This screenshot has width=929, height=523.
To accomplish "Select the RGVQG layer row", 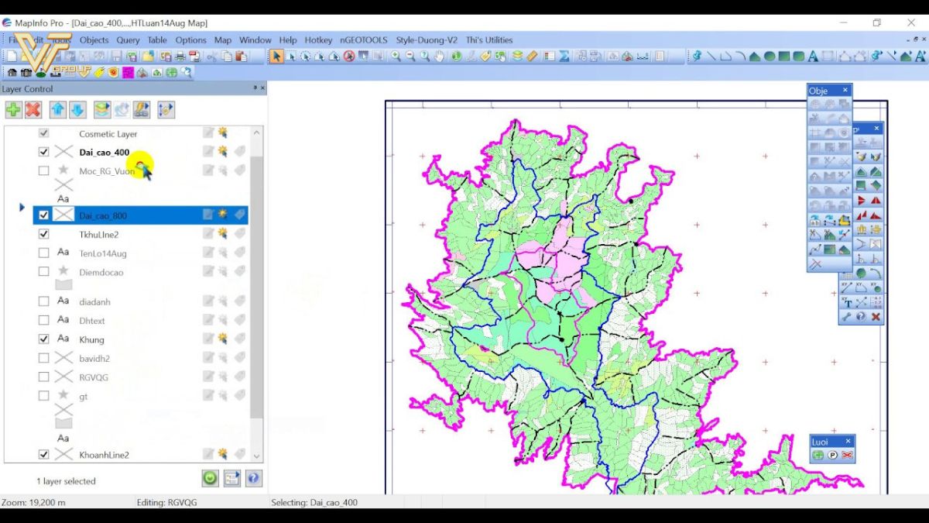I will click(x=141, y=377).
